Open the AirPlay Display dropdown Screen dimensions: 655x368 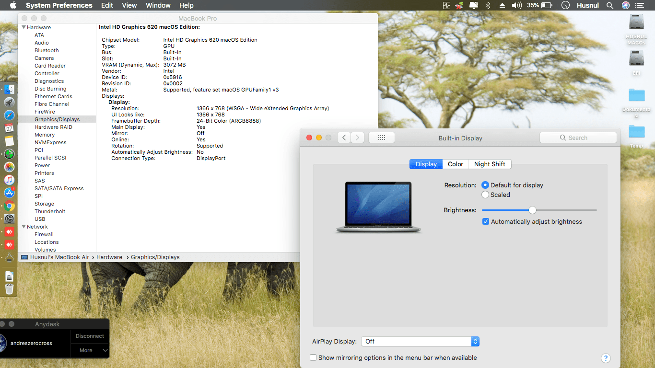pos(475,341)
